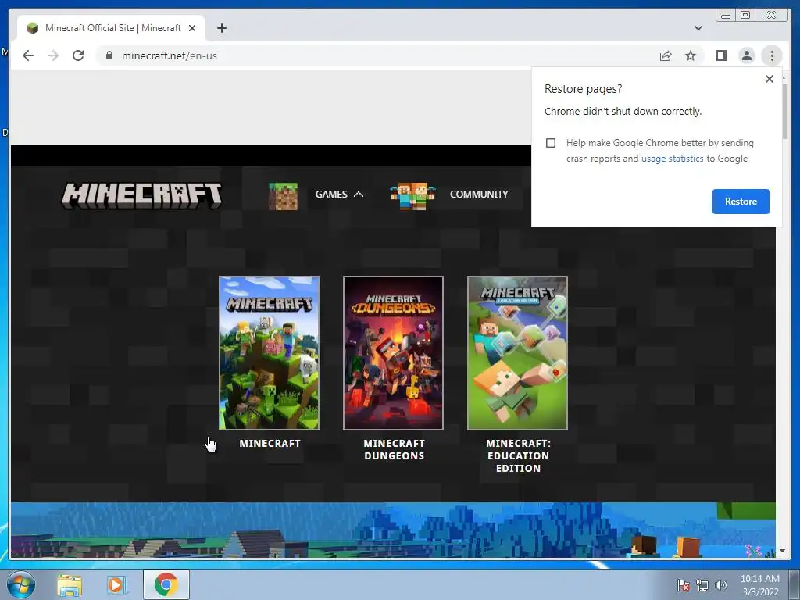Image resolution: width=800 pixels, height=600 pixels.
Task: Share this page using the share icon
Action: pyautogui.click(x=666, y=55)
